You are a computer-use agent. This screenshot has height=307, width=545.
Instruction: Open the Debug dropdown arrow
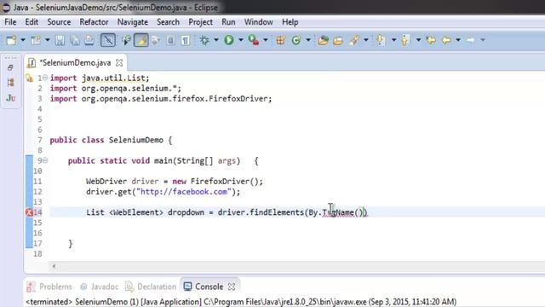point(215,40)
